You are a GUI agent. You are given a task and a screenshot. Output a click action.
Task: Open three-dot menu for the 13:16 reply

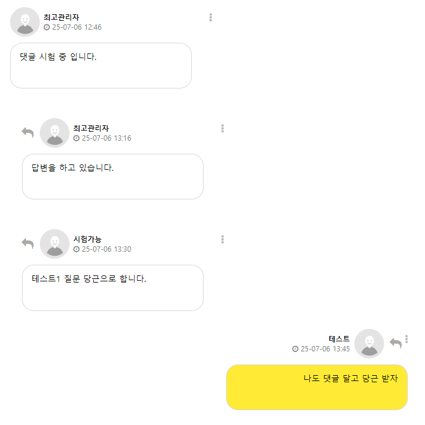223,128
